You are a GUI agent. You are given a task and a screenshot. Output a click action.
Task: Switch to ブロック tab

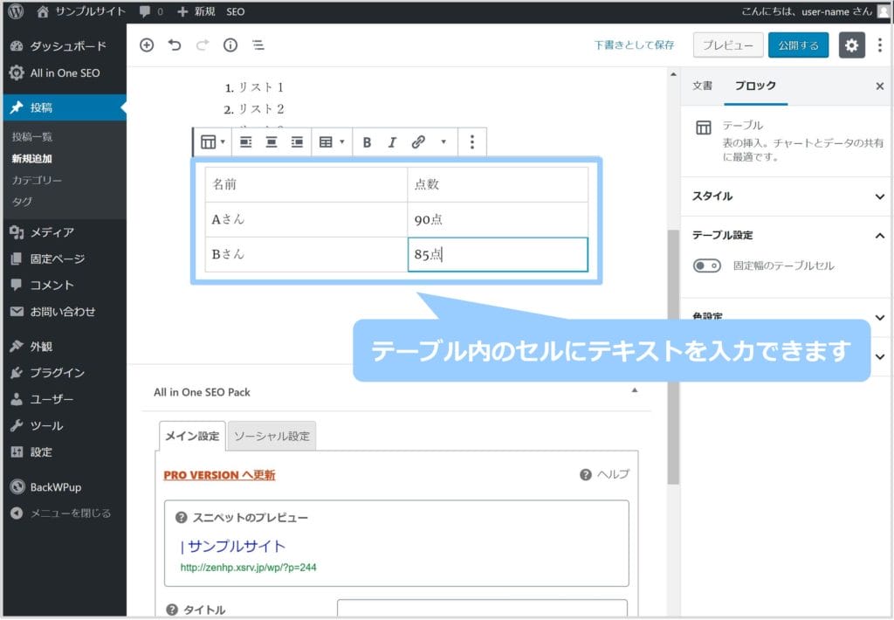pos(755,86)
